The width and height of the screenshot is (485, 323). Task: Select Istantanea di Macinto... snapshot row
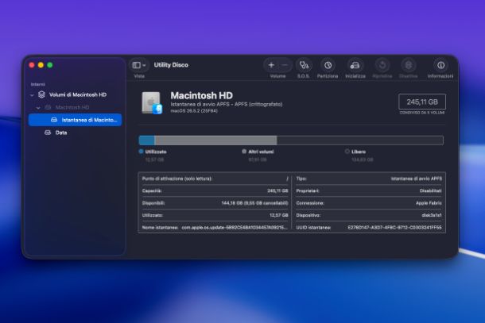click(x=76, y=120)
